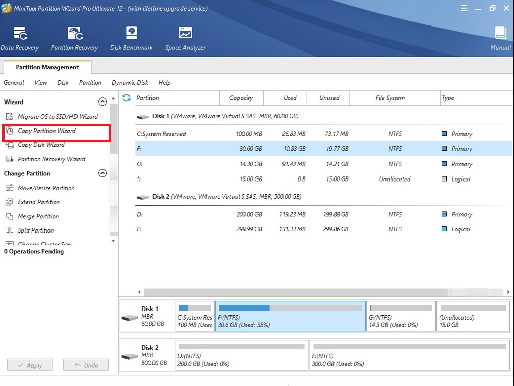Click the partition list's horizontal scrollbar thumb
Screen dimensions: 514x386
[x=296, y=292]
